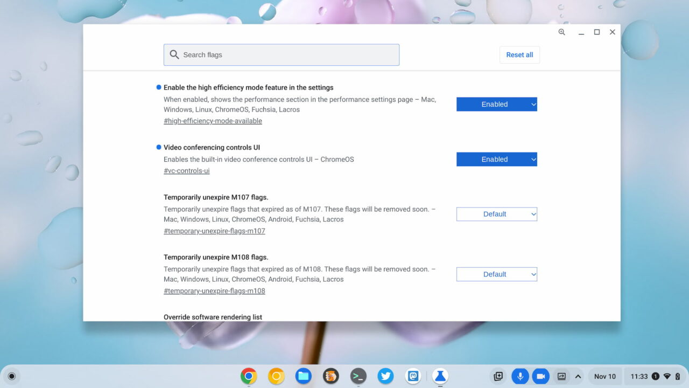This screenshot has height=388, width=689.
Task: Launch the Twitter app from the shelf
Action: (385, 376)
